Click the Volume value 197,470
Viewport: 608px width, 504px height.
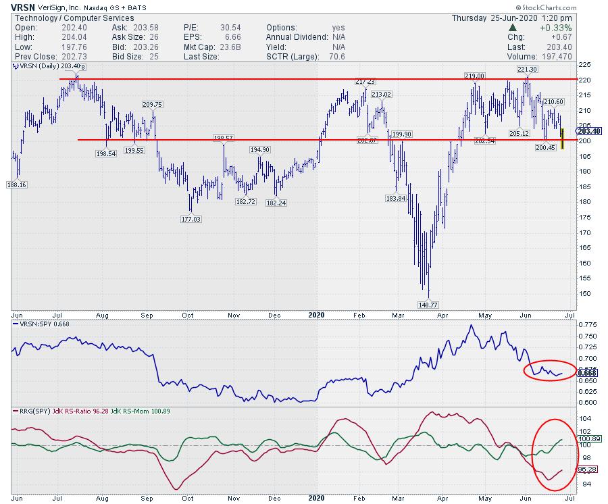557,57
